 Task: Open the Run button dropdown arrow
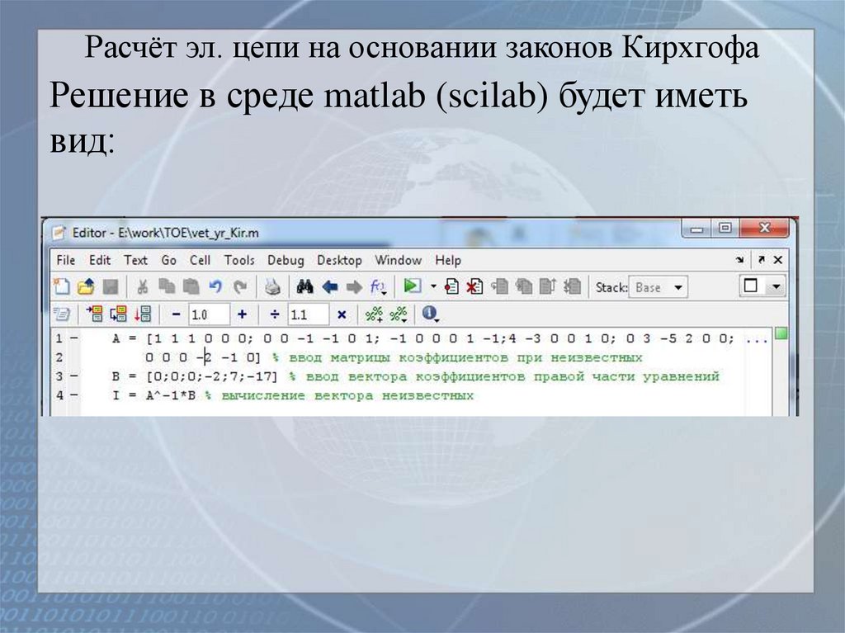pyautogui.click(x=432, y=286)
